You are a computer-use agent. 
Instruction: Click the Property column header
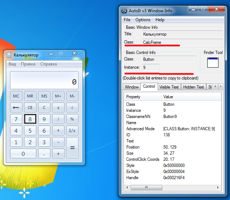click(143, 97)
